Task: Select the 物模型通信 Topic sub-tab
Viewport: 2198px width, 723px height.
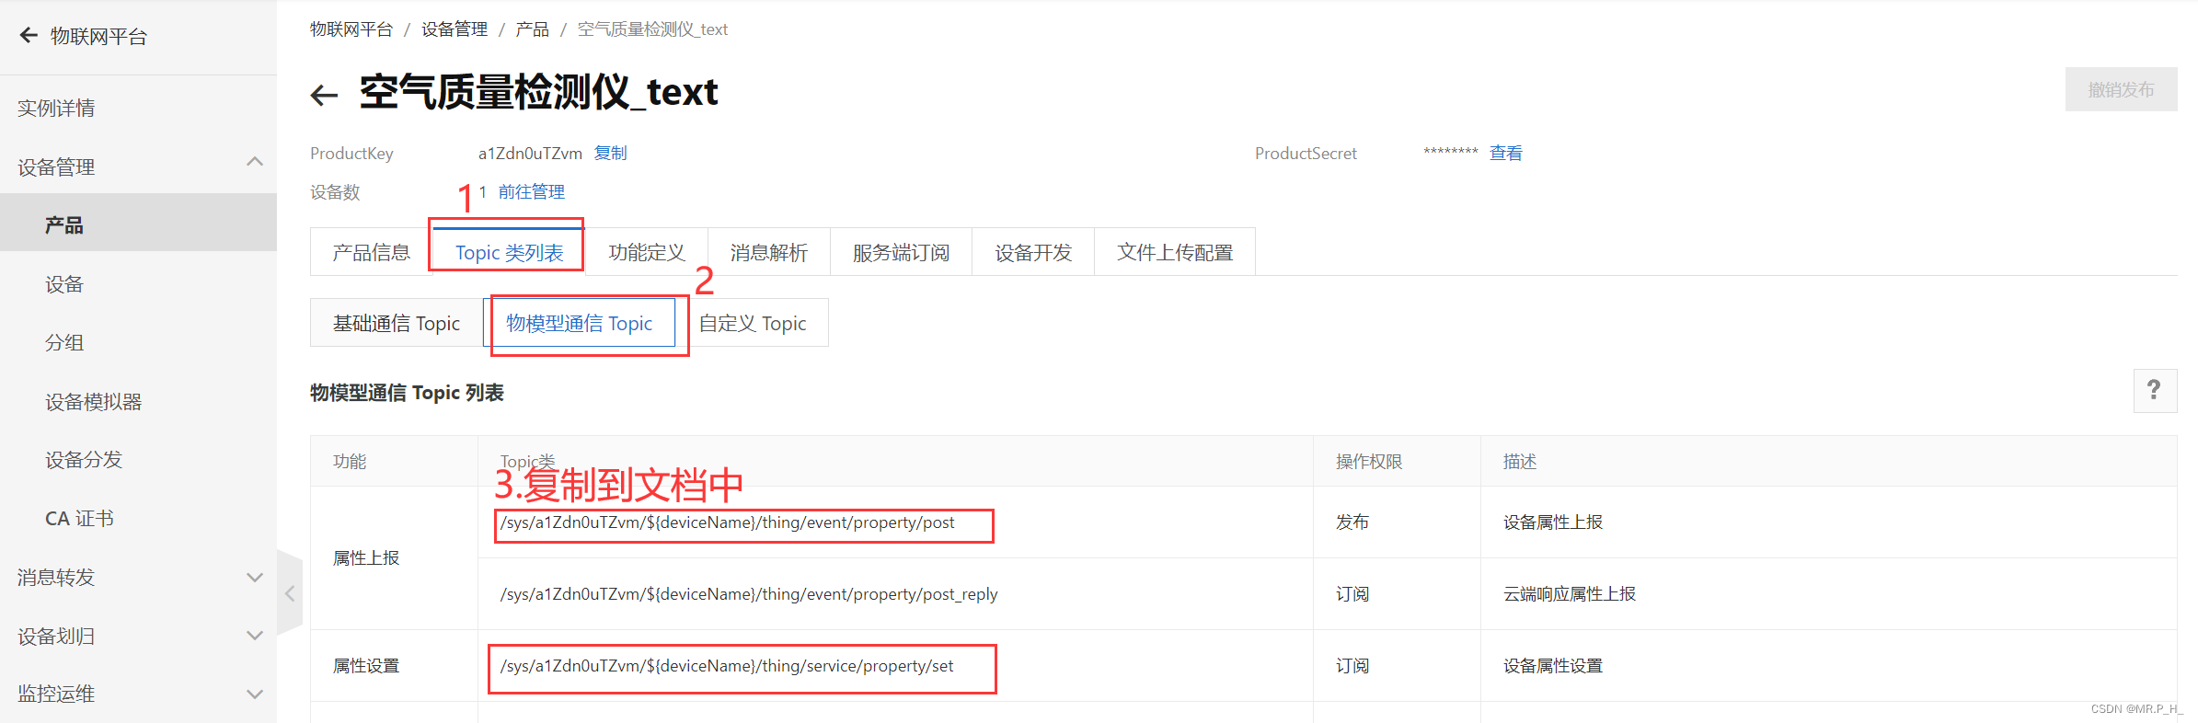Action: [x=580, y=323]
